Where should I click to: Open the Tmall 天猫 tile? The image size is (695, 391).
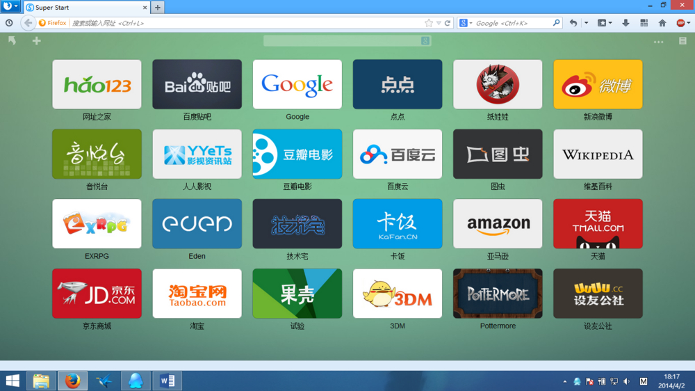click(598, 224)
